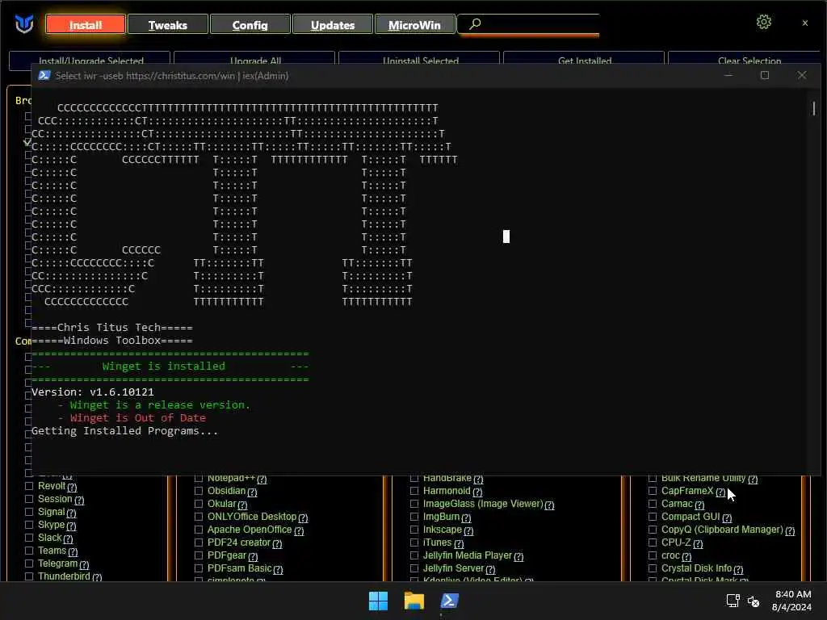
Task: Check the PDFsam Basic checkbox
Action: tap(199, 568)
